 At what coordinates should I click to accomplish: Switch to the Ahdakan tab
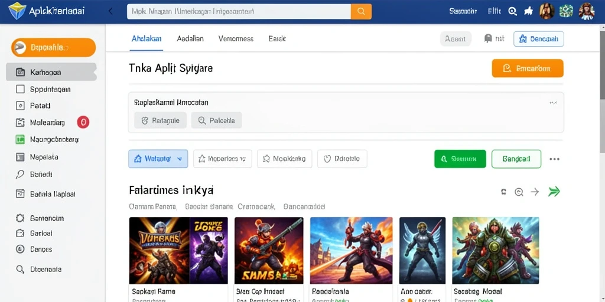(147, 38)
